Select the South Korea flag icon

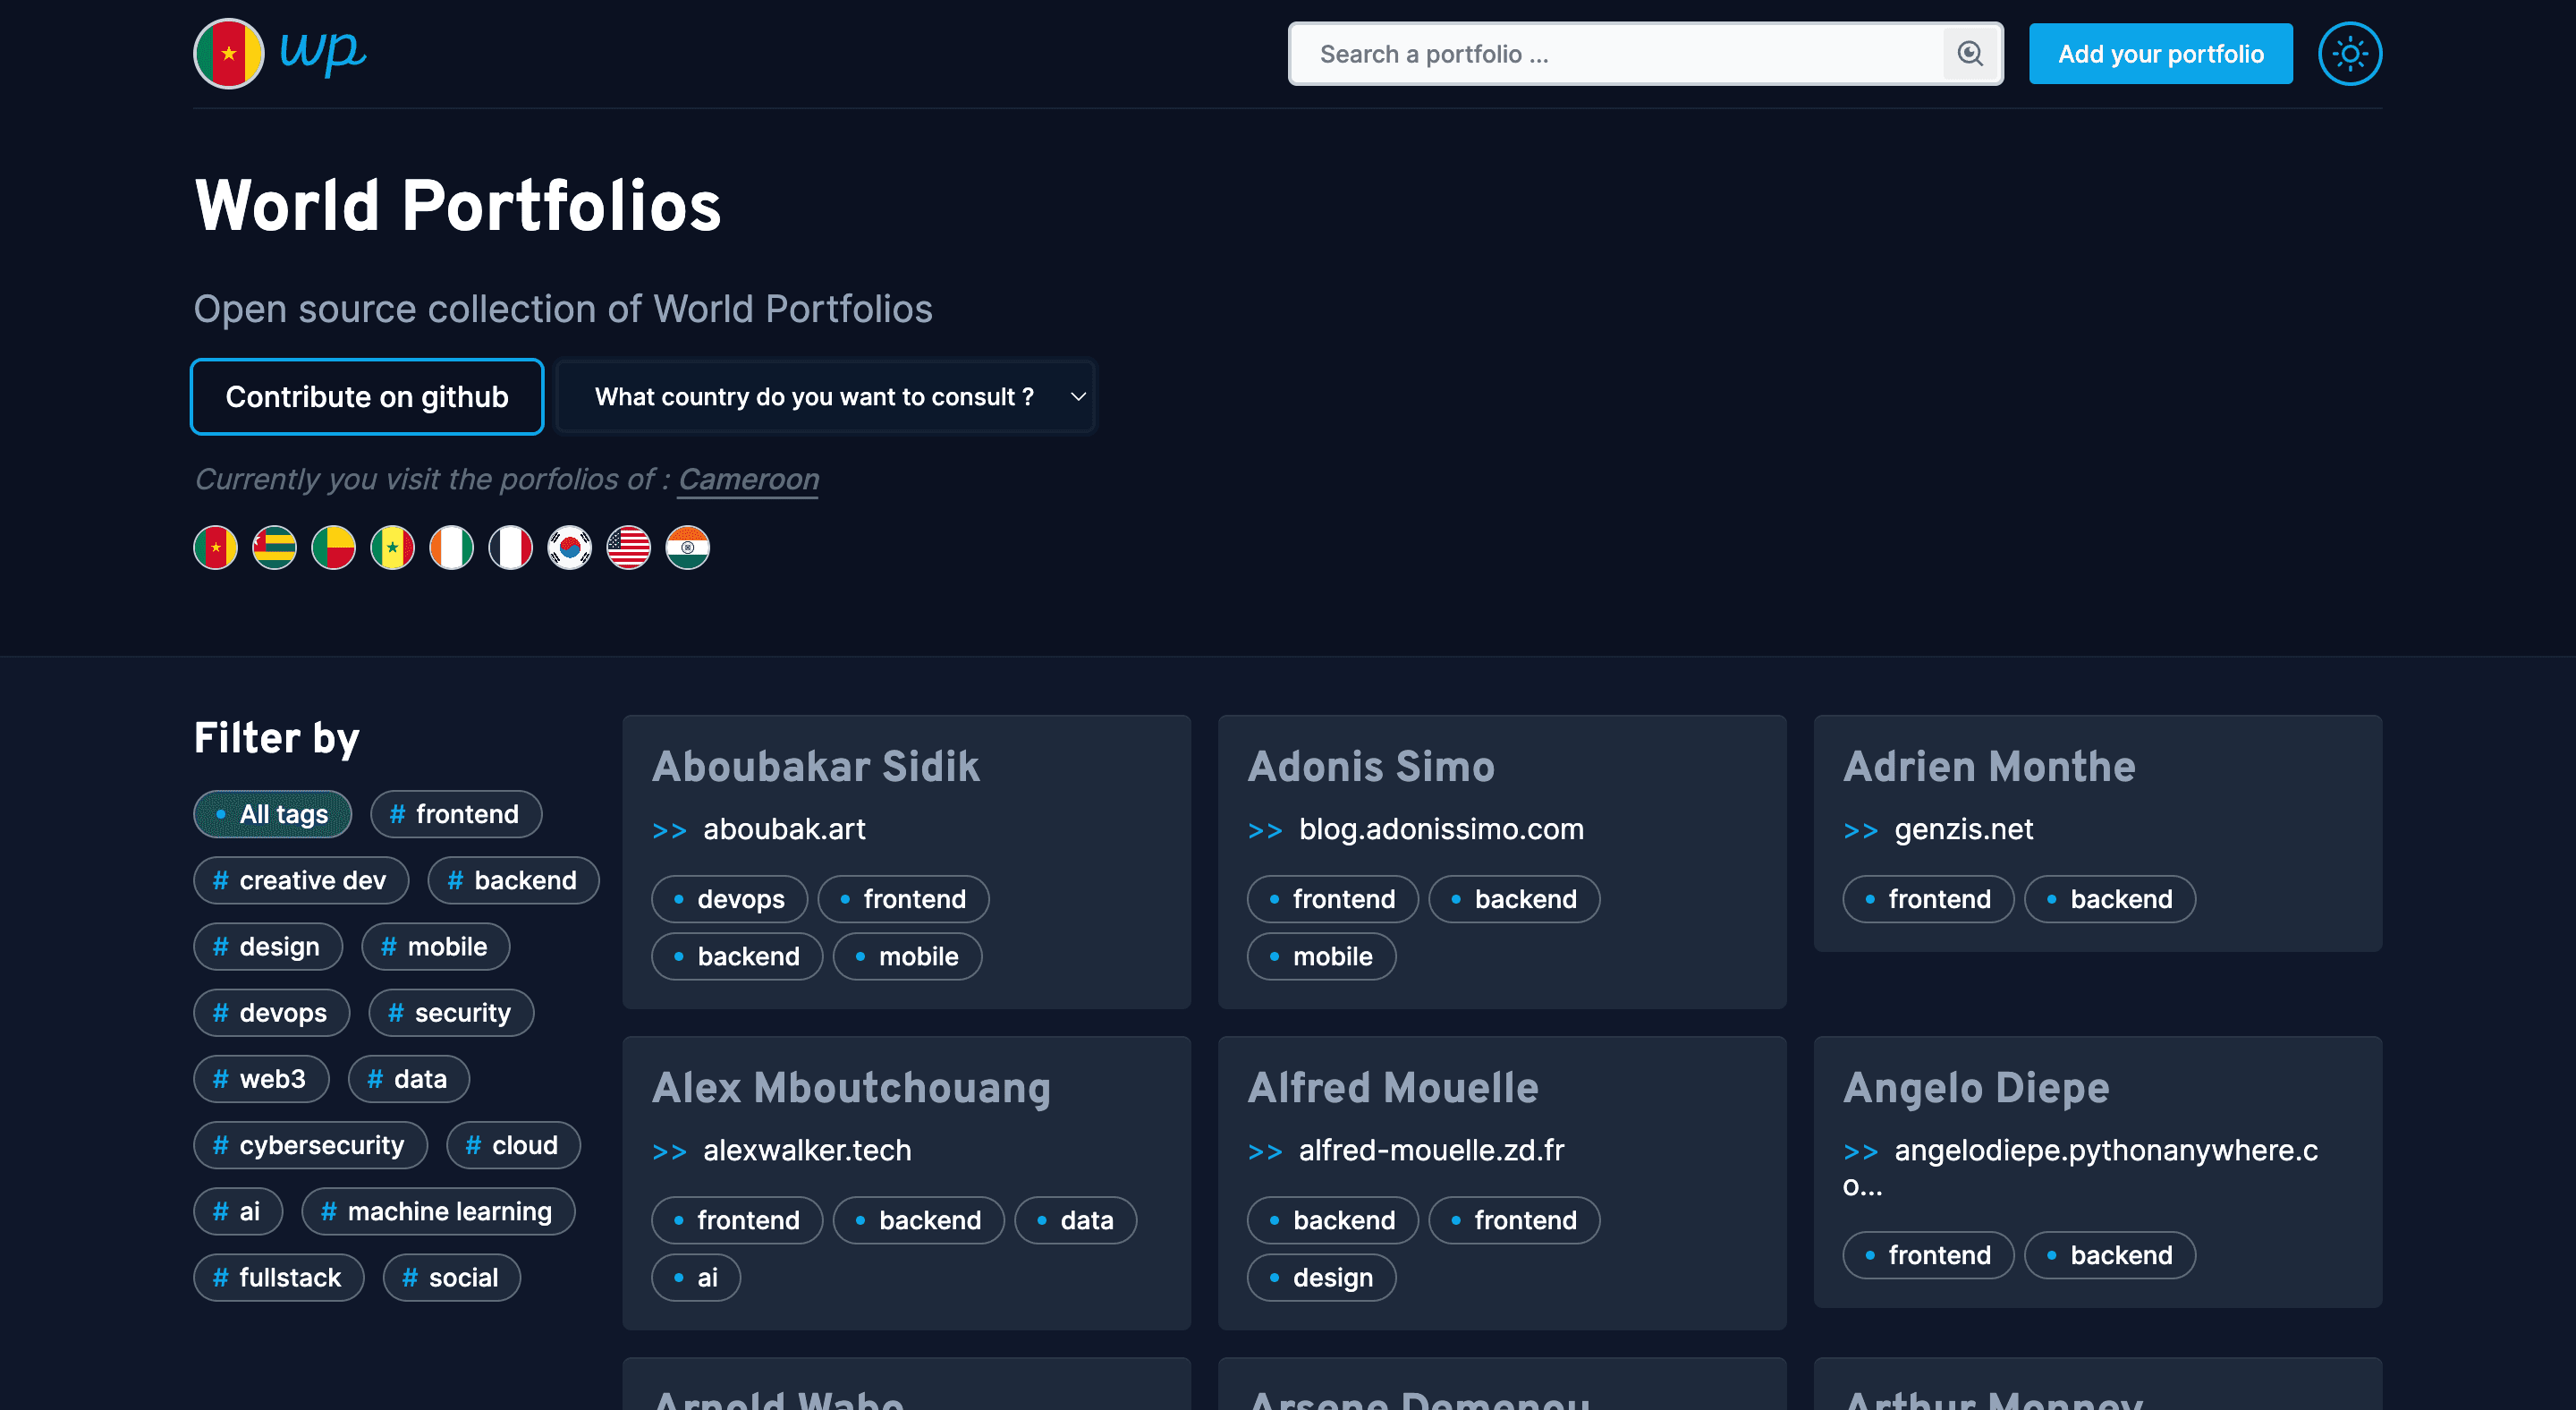coord(570,548)
